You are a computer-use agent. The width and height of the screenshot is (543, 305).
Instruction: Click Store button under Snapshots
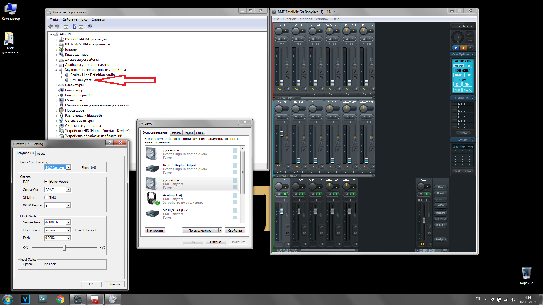(463, 133)
